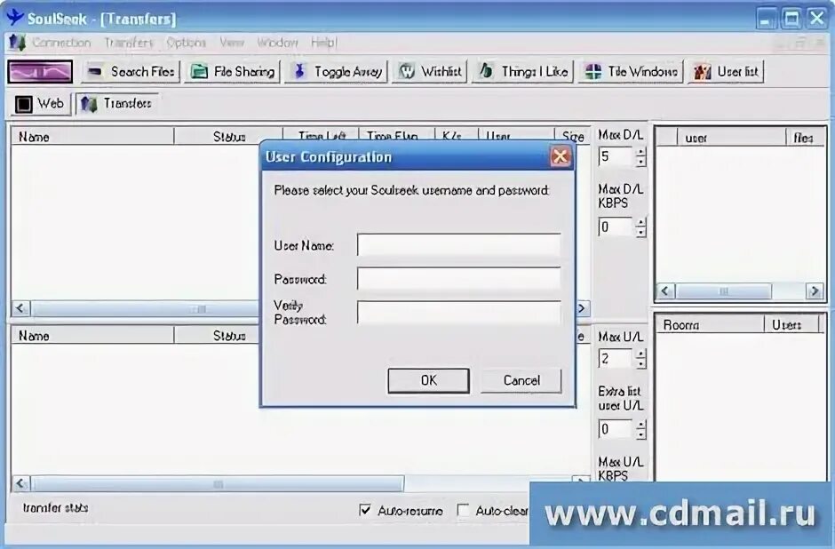Click right scroll arrow in user list panel
The height and width of the screenshot is (549, 835).
point(815,290)
